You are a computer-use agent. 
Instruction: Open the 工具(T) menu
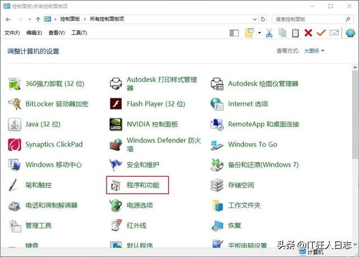tap(79, 33)
